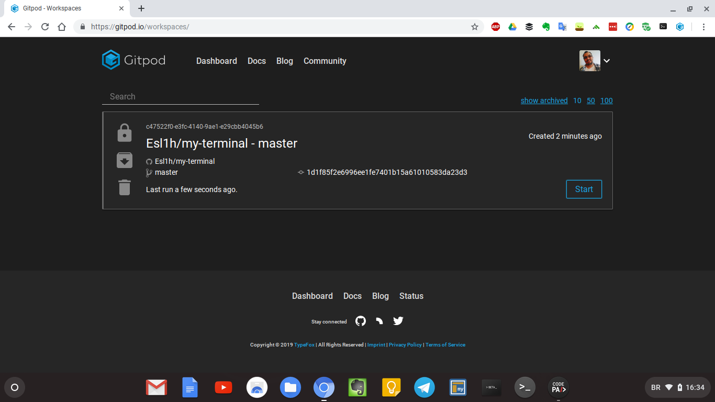Reload the page using the refresh icon

tap(45, 27)
